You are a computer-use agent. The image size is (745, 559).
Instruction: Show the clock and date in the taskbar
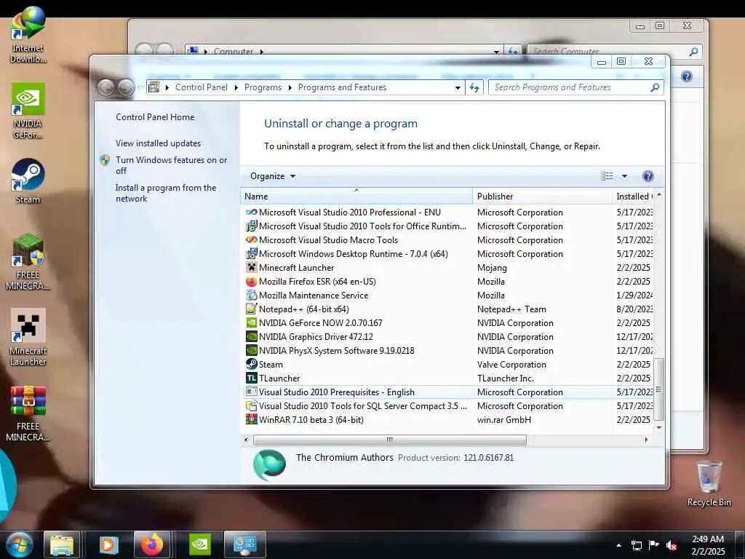pyautogui.click(x=708, y=545)
